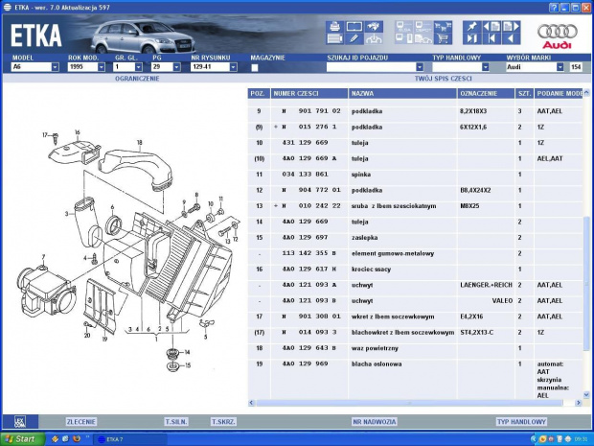Screen dimensions: 594x446
Task: Click the ETKA icon in the title bar
Action: click(8, 8)
